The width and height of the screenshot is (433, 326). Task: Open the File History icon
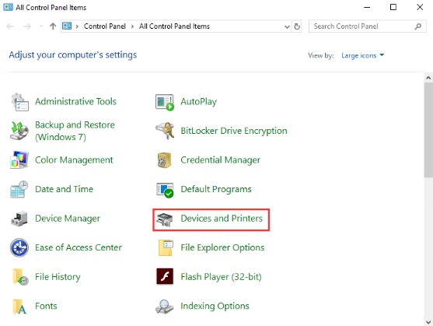[x=20, y=277]
